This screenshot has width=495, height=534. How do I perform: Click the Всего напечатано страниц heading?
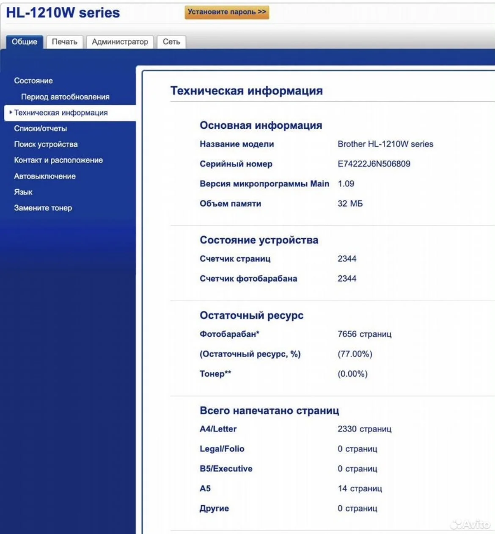269,411
